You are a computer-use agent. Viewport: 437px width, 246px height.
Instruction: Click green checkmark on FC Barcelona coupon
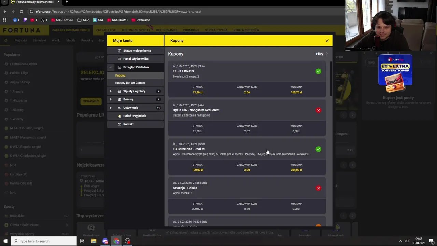tap(318, 149)
